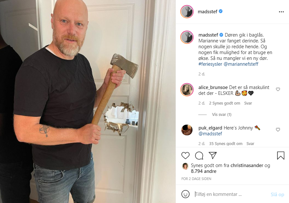Expand 'Vis svar (1)' replies
The width and height of the screenshot is (289, 203).
(222, 115)
